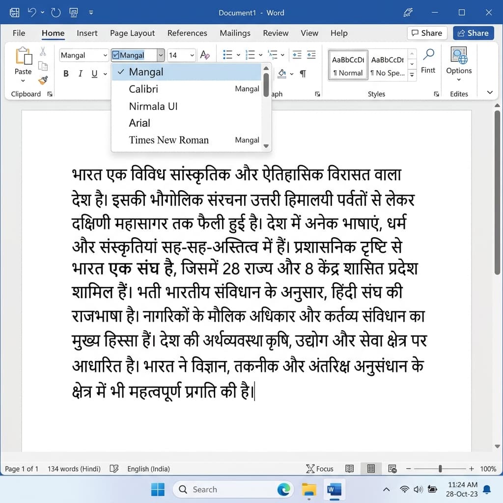
Task: Select Mangal in the font list
Action: pos(187,72)
